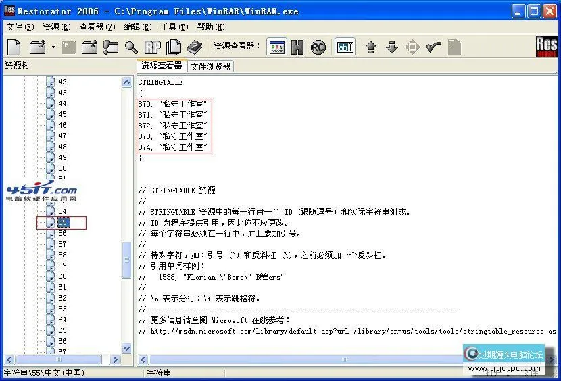Viewport: 561px width, 381px height.
Task: Select tree item 66
Action: [62, 341]
